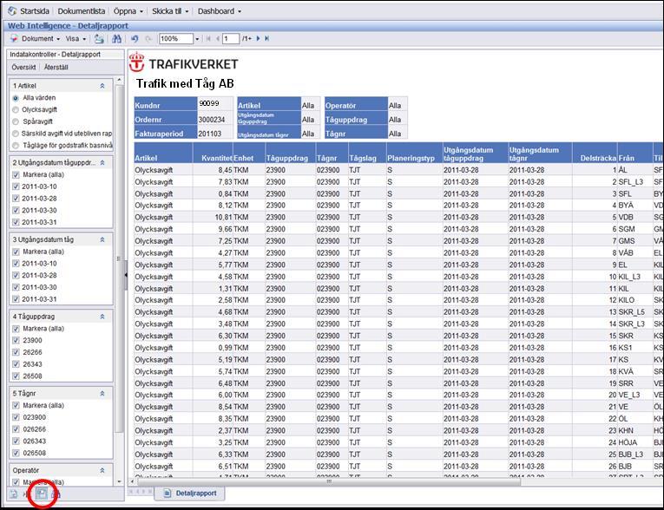Screen dimensions: 664x510
Task: Click the Från cell HÖJA
Action: [628, 442]
